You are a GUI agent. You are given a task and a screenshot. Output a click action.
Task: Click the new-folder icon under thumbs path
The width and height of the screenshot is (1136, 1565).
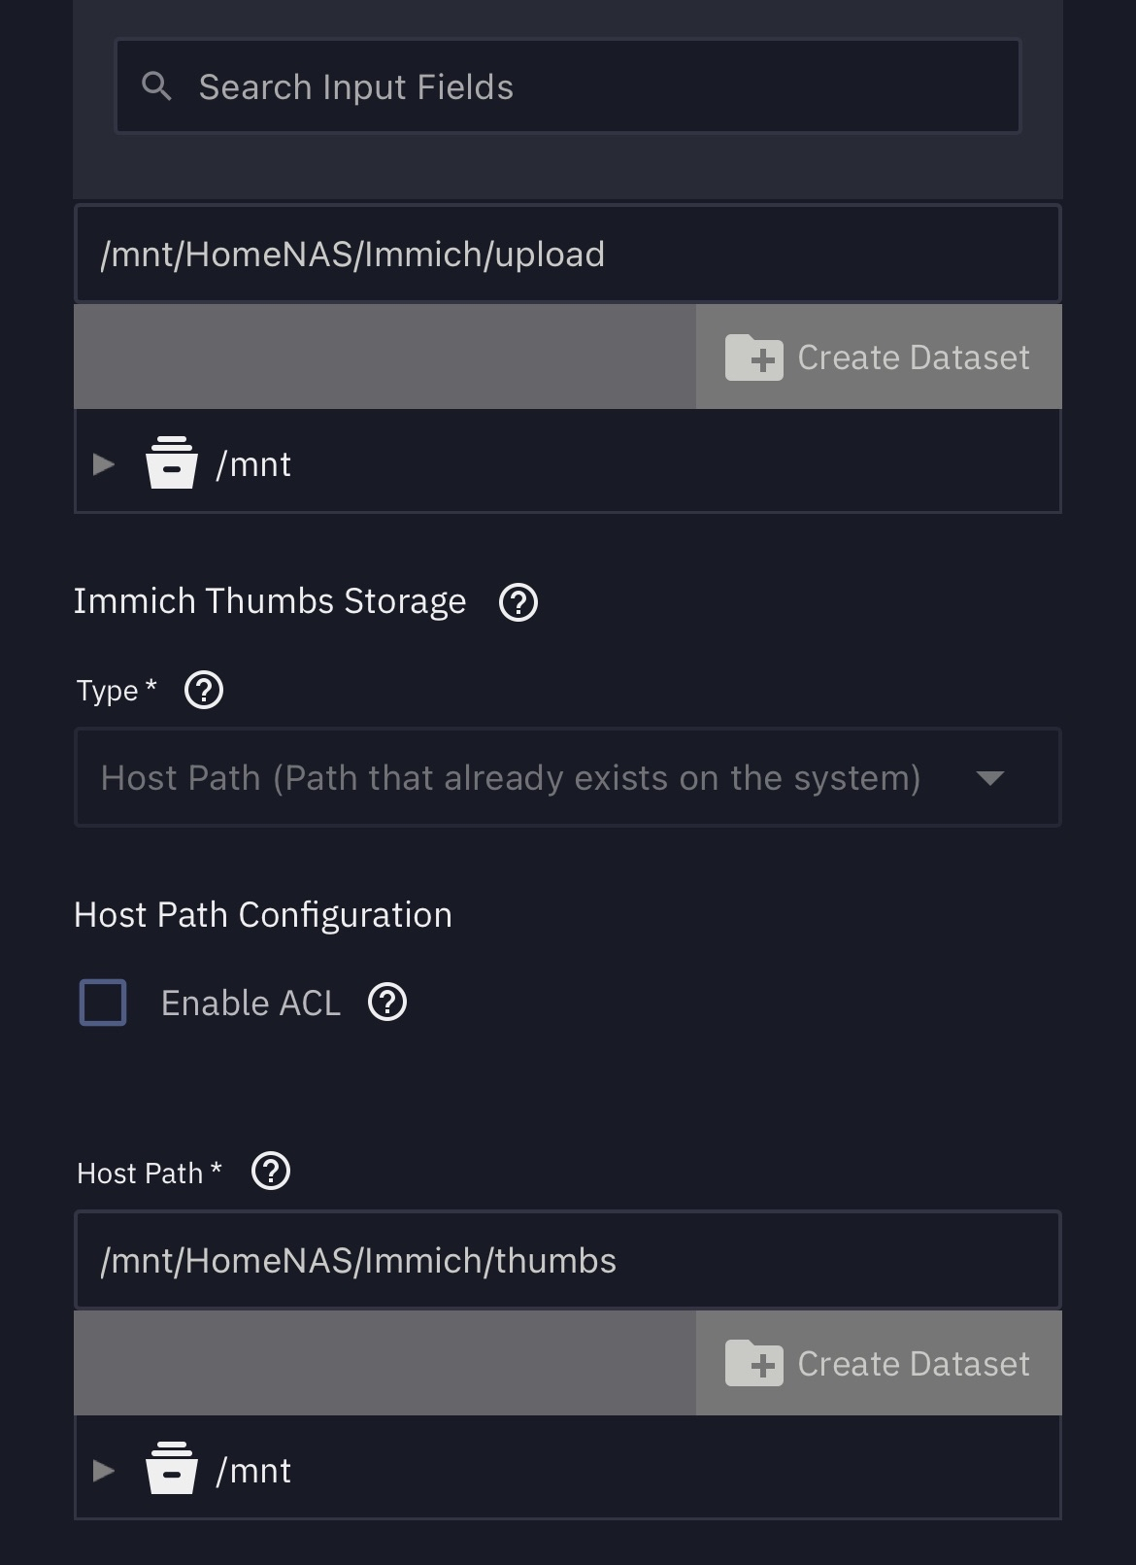tap(754, 1364)
